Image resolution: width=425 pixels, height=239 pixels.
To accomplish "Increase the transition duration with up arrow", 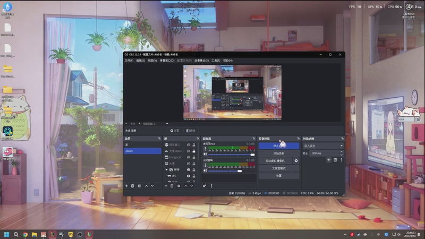I will tap(341, 152).
